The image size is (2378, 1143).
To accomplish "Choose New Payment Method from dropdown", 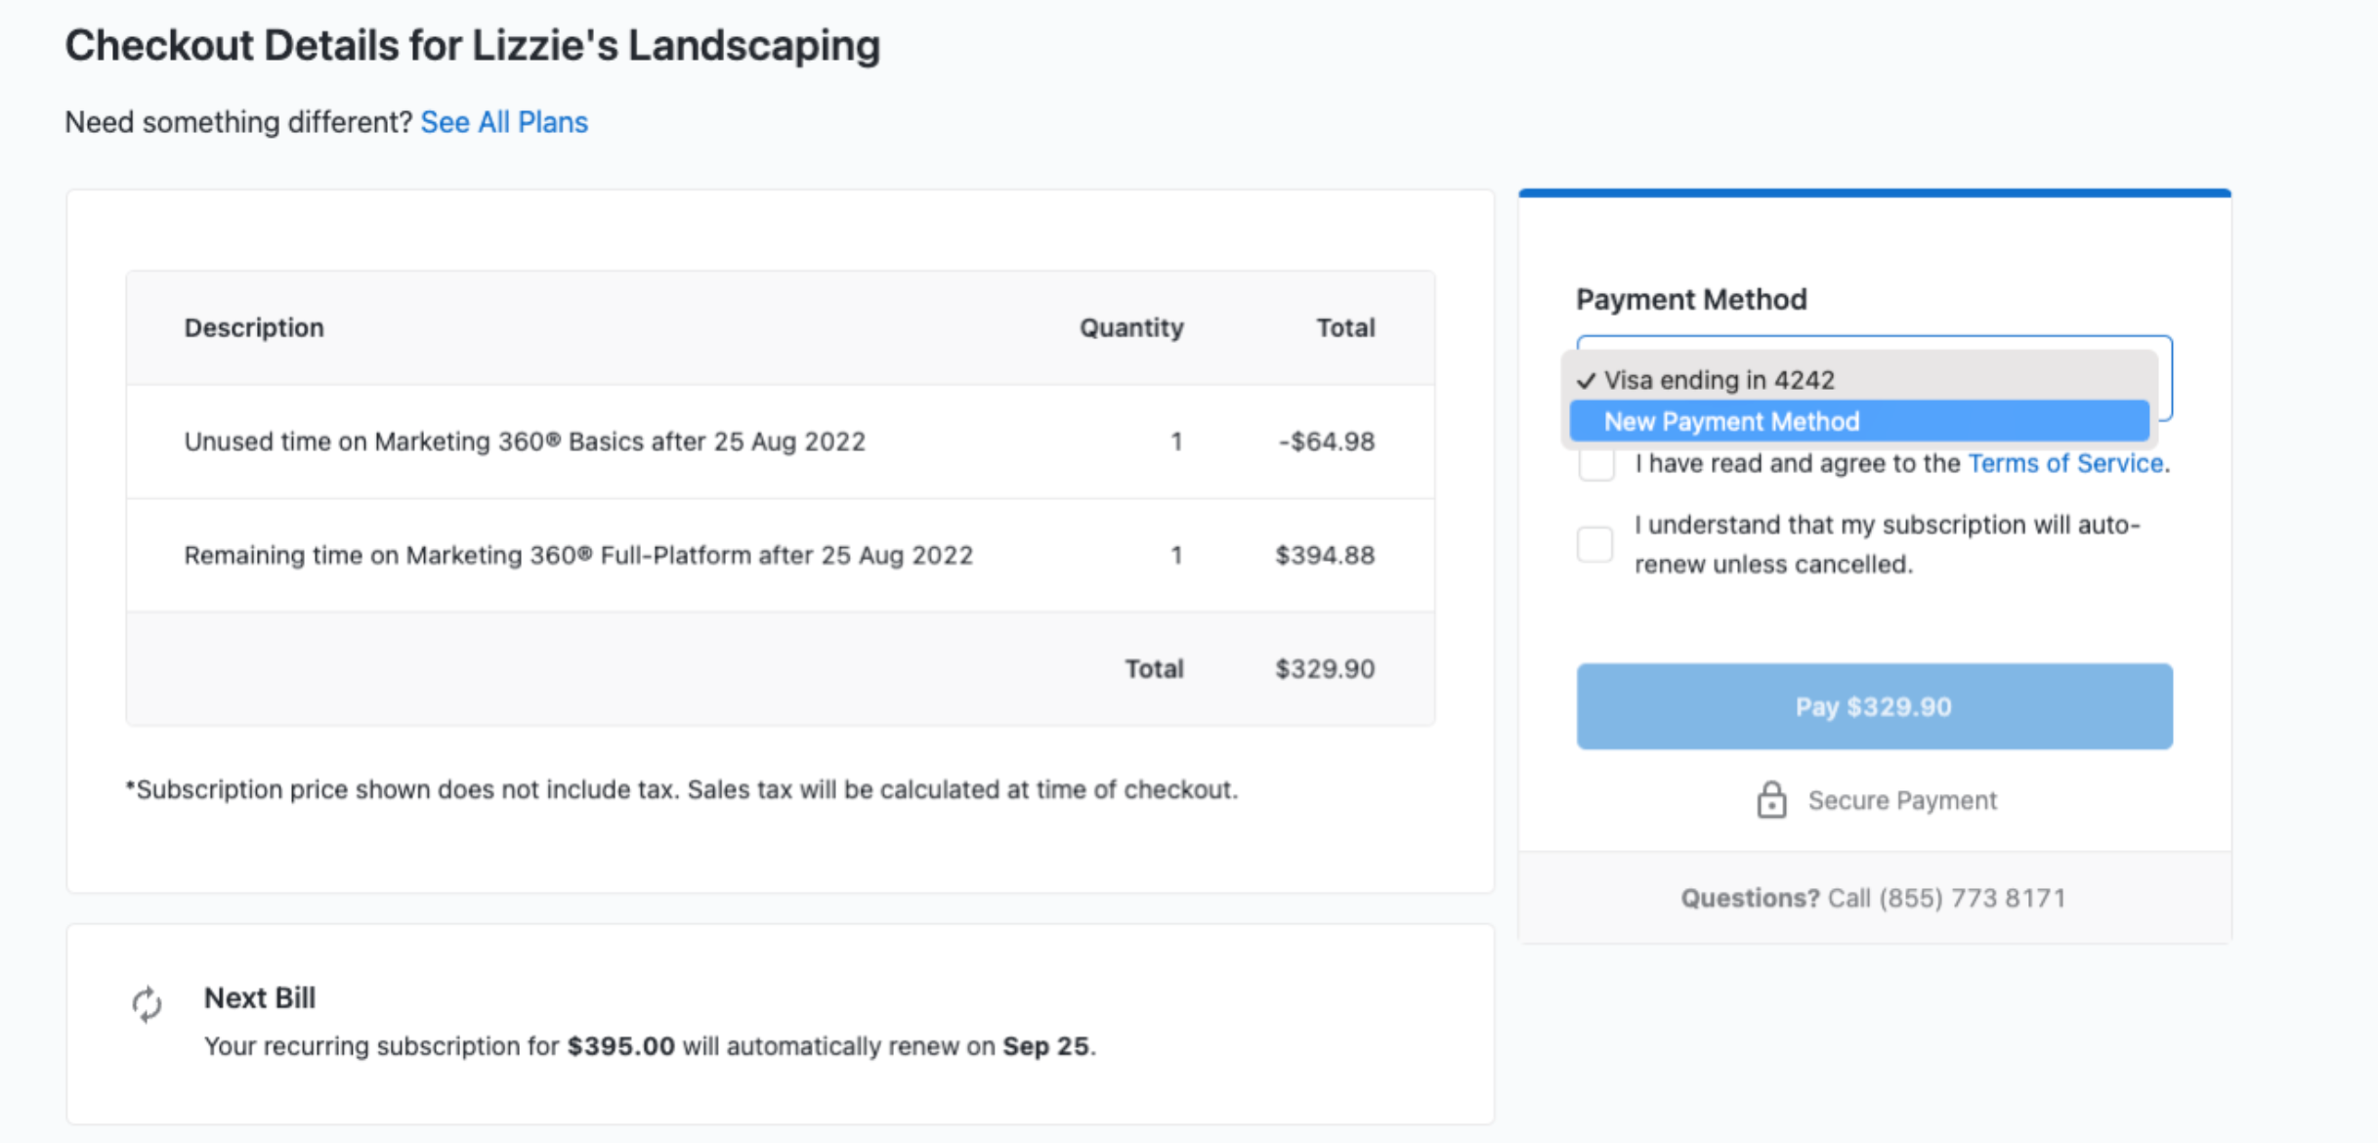I will click(1731, 422).
